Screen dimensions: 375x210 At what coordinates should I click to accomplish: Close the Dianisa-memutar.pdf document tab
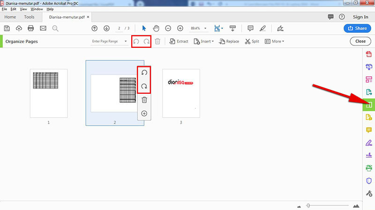[88, 17]
